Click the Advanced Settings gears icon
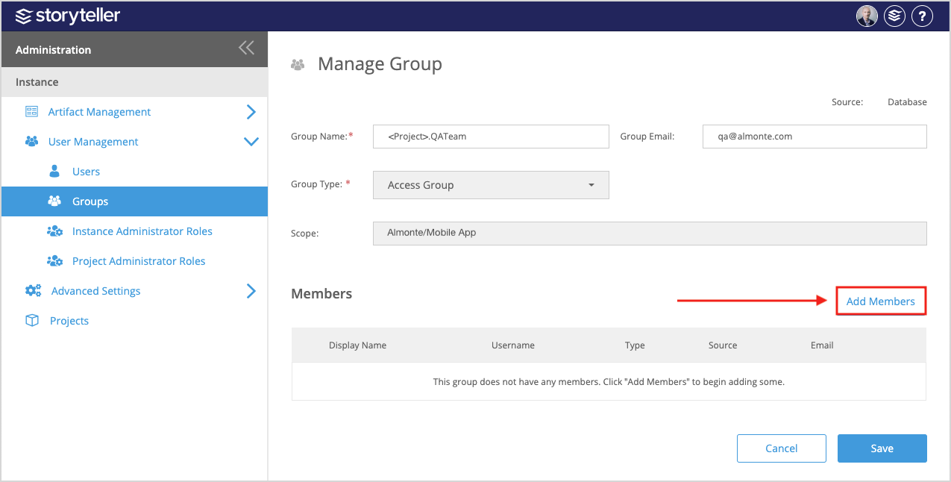 pos(34,291)
